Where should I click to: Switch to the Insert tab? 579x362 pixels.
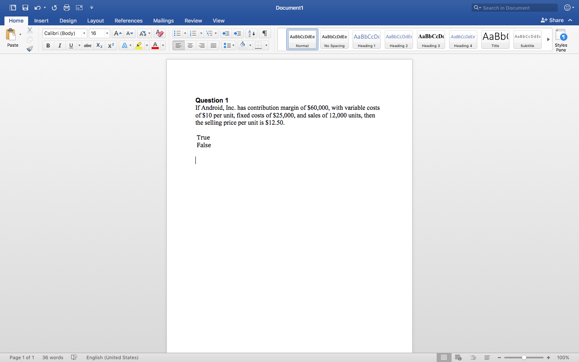41,21
